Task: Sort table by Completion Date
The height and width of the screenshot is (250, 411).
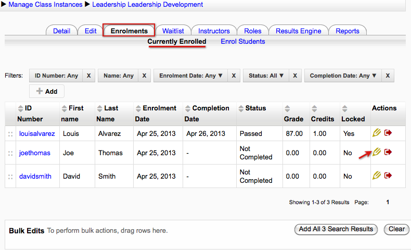Action: (188, 108)
